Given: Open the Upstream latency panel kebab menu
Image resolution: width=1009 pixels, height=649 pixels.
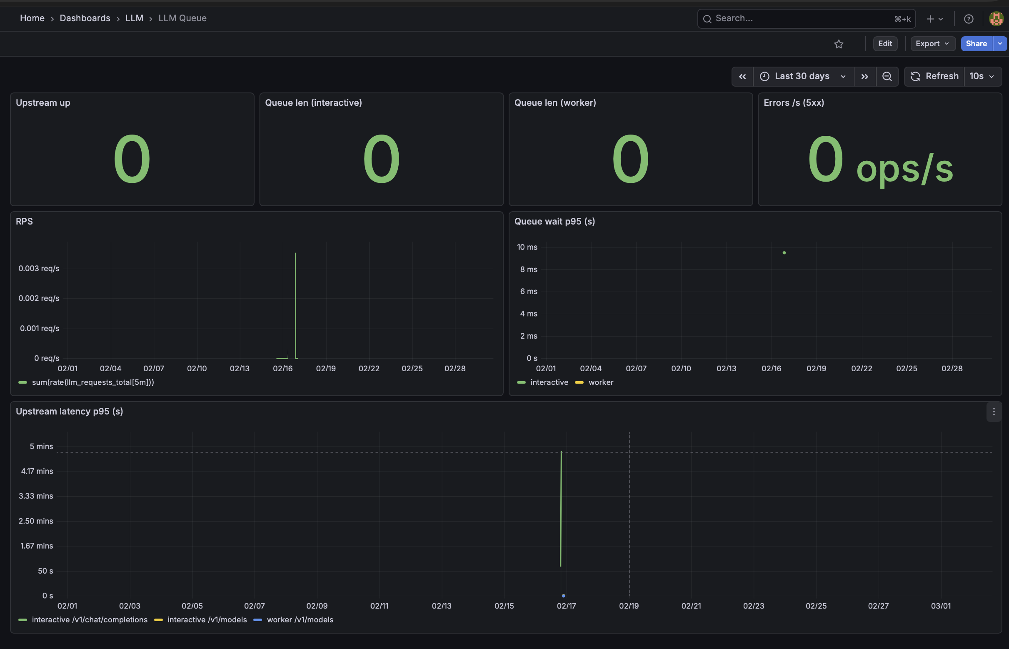Looking at the screenshot, I should point(994,412).
